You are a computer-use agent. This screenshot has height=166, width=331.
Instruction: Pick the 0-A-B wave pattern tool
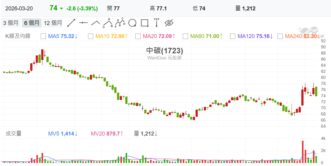point(108,23)
